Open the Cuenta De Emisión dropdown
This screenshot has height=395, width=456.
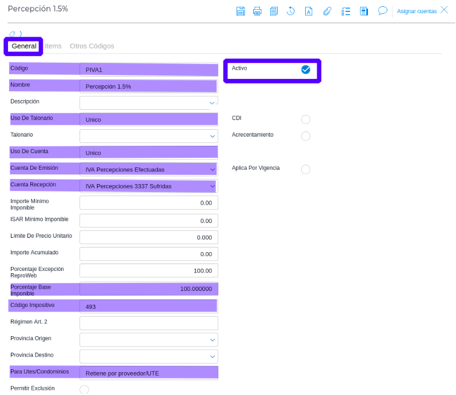point(213,170)
